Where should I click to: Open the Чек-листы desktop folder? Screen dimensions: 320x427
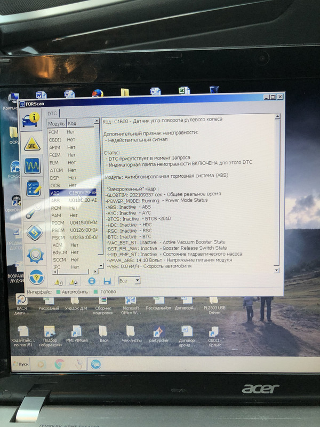(131, 334)
